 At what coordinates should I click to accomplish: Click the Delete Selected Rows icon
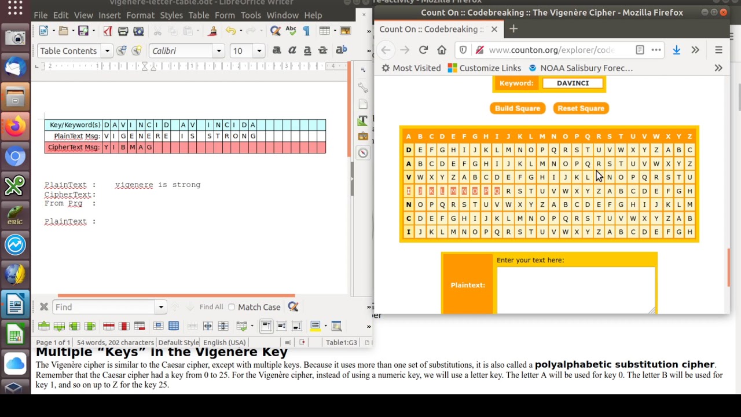tap(108, 326)
